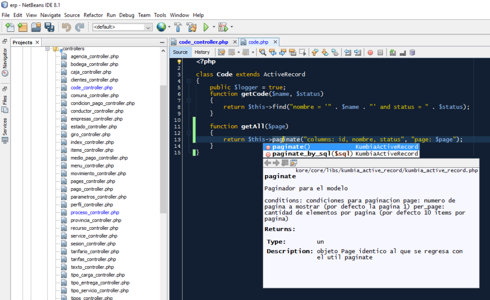Screen dimensions: 490x300
Task: Switch to the History view of the editor
Action: coord(201,52)
